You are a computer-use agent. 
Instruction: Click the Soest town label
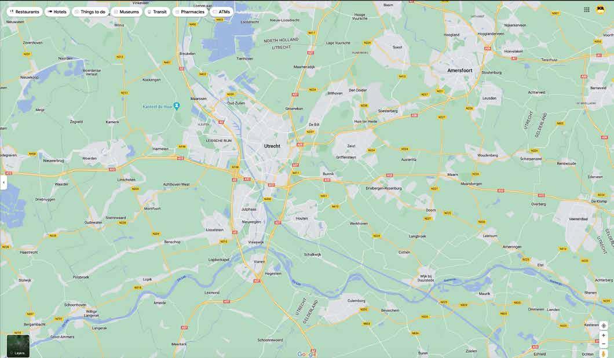click(397, 47)
